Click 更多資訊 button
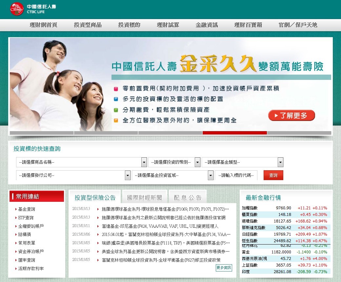This screenshot has width=341, height=282. (224, 268)
